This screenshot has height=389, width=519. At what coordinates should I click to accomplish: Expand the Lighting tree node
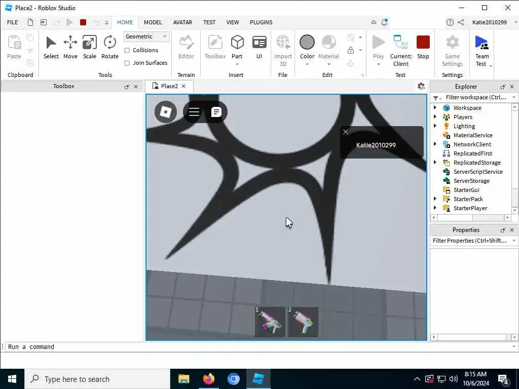click(435, 126)
